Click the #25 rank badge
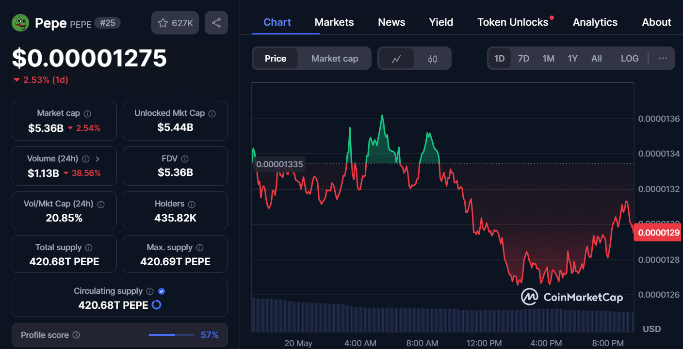Image resolution: width=683 pixels, height=349 pixels. (107, 23)
